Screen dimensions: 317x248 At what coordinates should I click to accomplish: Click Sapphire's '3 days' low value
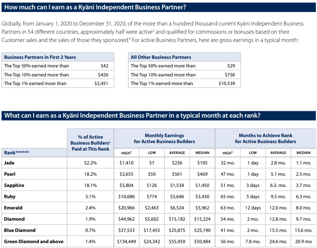tap(253, 185)
